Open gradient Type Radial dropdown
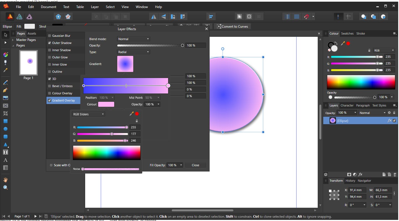This screenshot has width=399, height=221. pos(134,52)
